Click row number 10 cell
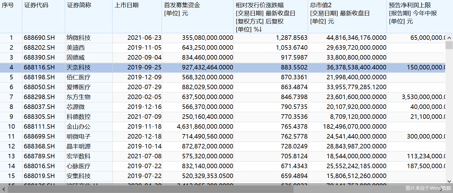The image size is (453, 193). (11, 127)
